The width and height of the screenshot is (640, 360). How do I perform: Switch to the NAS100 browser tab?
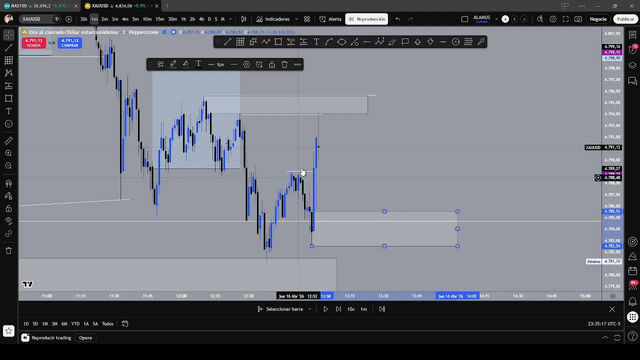[40, 6]
